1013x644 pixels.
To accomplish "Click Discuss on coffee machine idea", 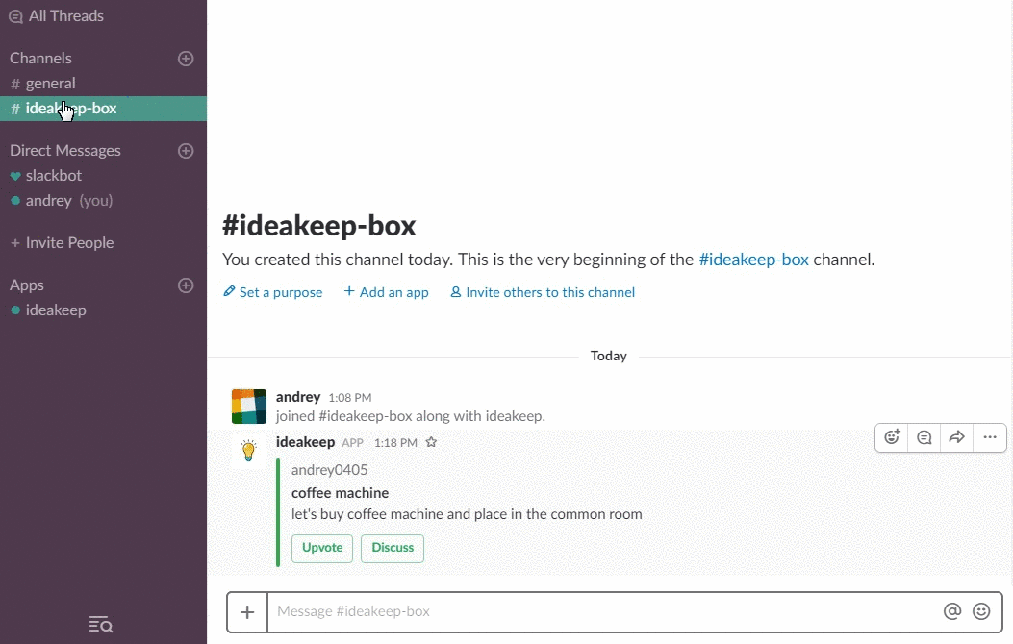I will click(393, 549).
